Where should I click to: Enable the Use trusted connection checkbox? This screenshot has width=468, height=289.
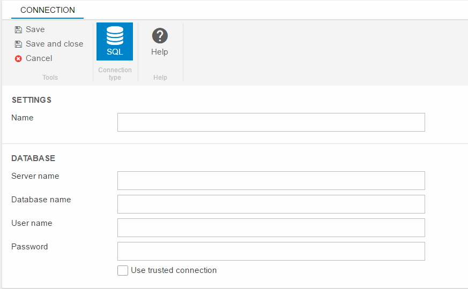[123, 271]
